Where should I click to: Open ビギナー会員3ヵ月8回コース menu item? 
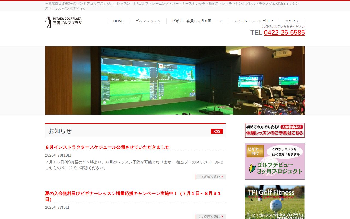pyautogui.click(x=197, y=21)
